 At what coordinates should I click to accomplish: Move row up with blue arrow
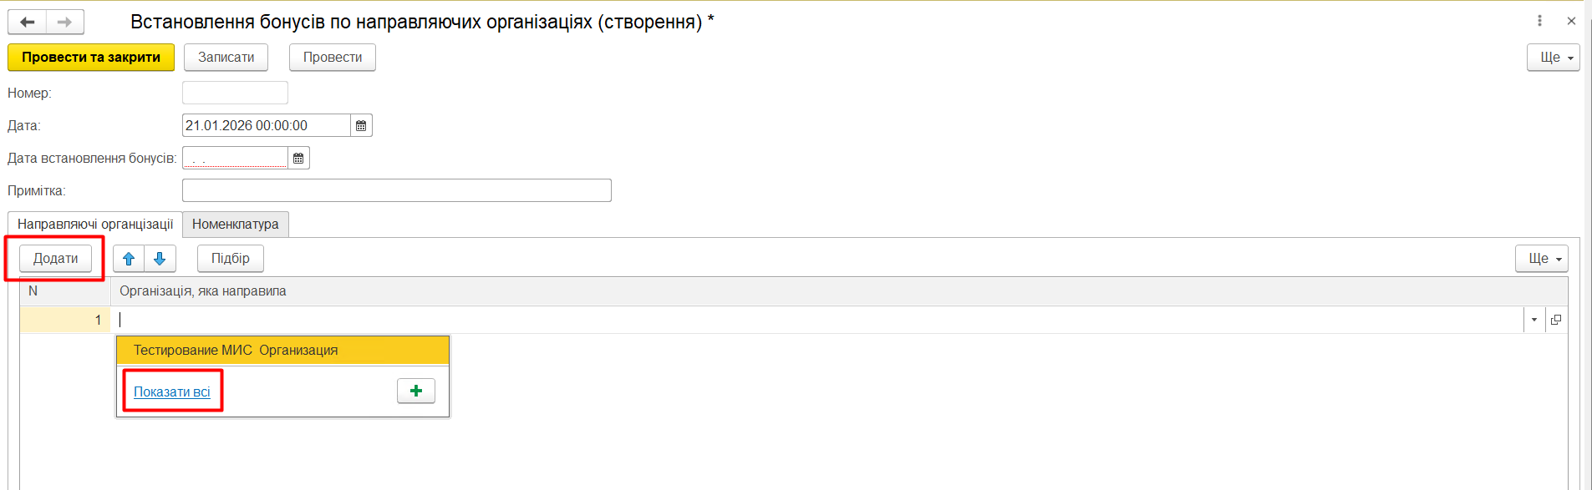point(129,259)
